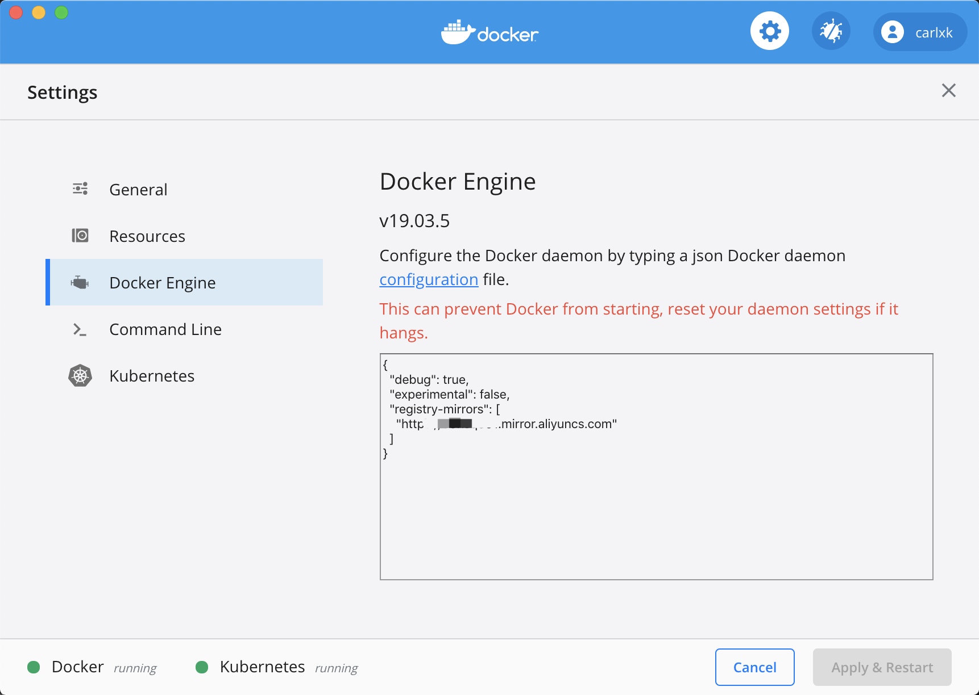Click the macOS red close window button
Image resolution: width=979 pixels, height=695 pixels.
click(x=16, y=12)
